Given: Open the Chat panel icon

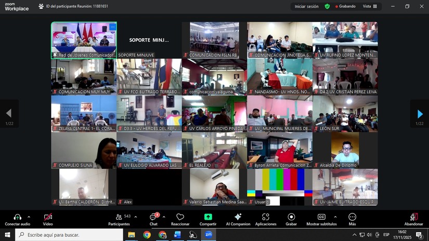Looking at the screenshot, I should pyautogui.click(x=153, y=217).
